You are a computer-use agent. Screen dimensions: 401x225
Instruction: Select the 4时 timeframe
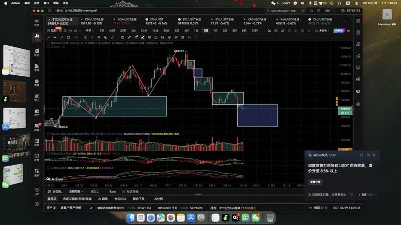(x=186, y=30)
